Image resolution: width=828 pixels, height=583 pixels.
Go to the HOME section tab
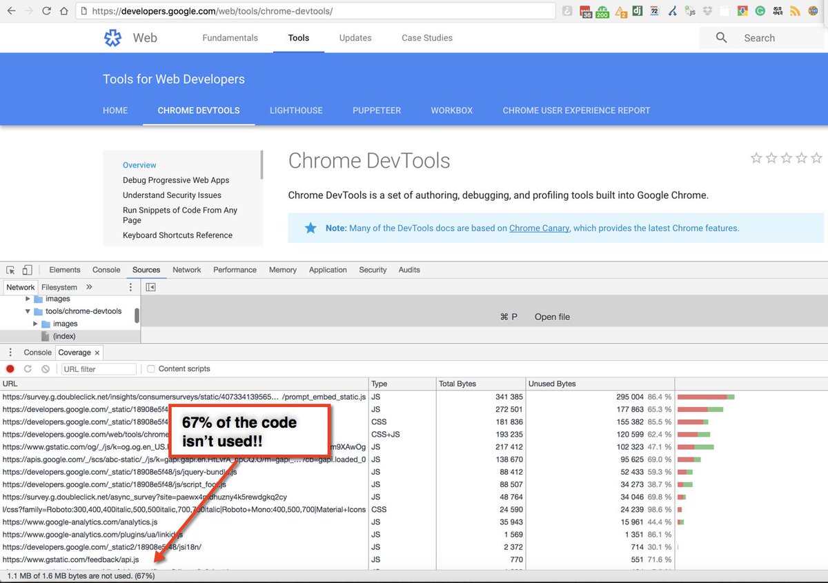pyautogui.click(x=115, y=110)
